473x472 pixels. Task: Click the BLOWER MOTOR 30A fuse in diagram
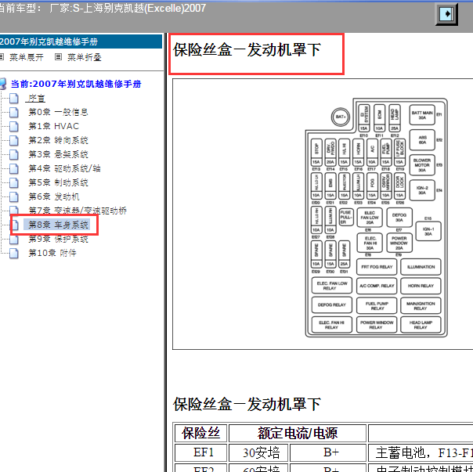(422, 165)
